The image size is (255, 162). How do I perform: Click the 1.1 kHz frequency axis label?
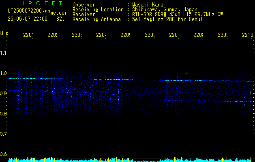tap(3, 53)
